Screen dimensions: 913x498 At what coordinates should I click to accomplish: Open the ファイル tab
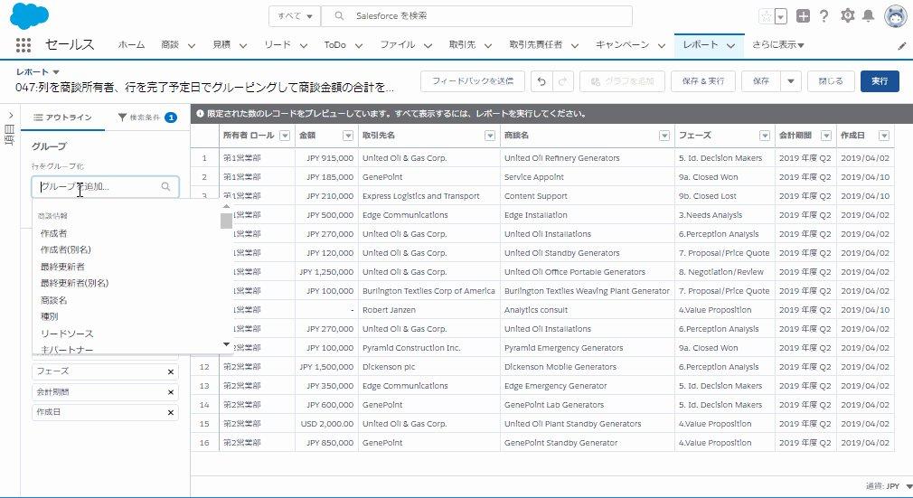click(x=397, y=45)
